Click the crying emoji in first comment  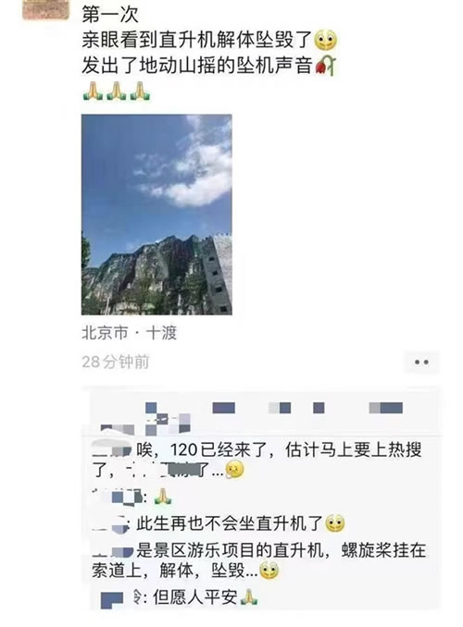click(x=234, y=470)
